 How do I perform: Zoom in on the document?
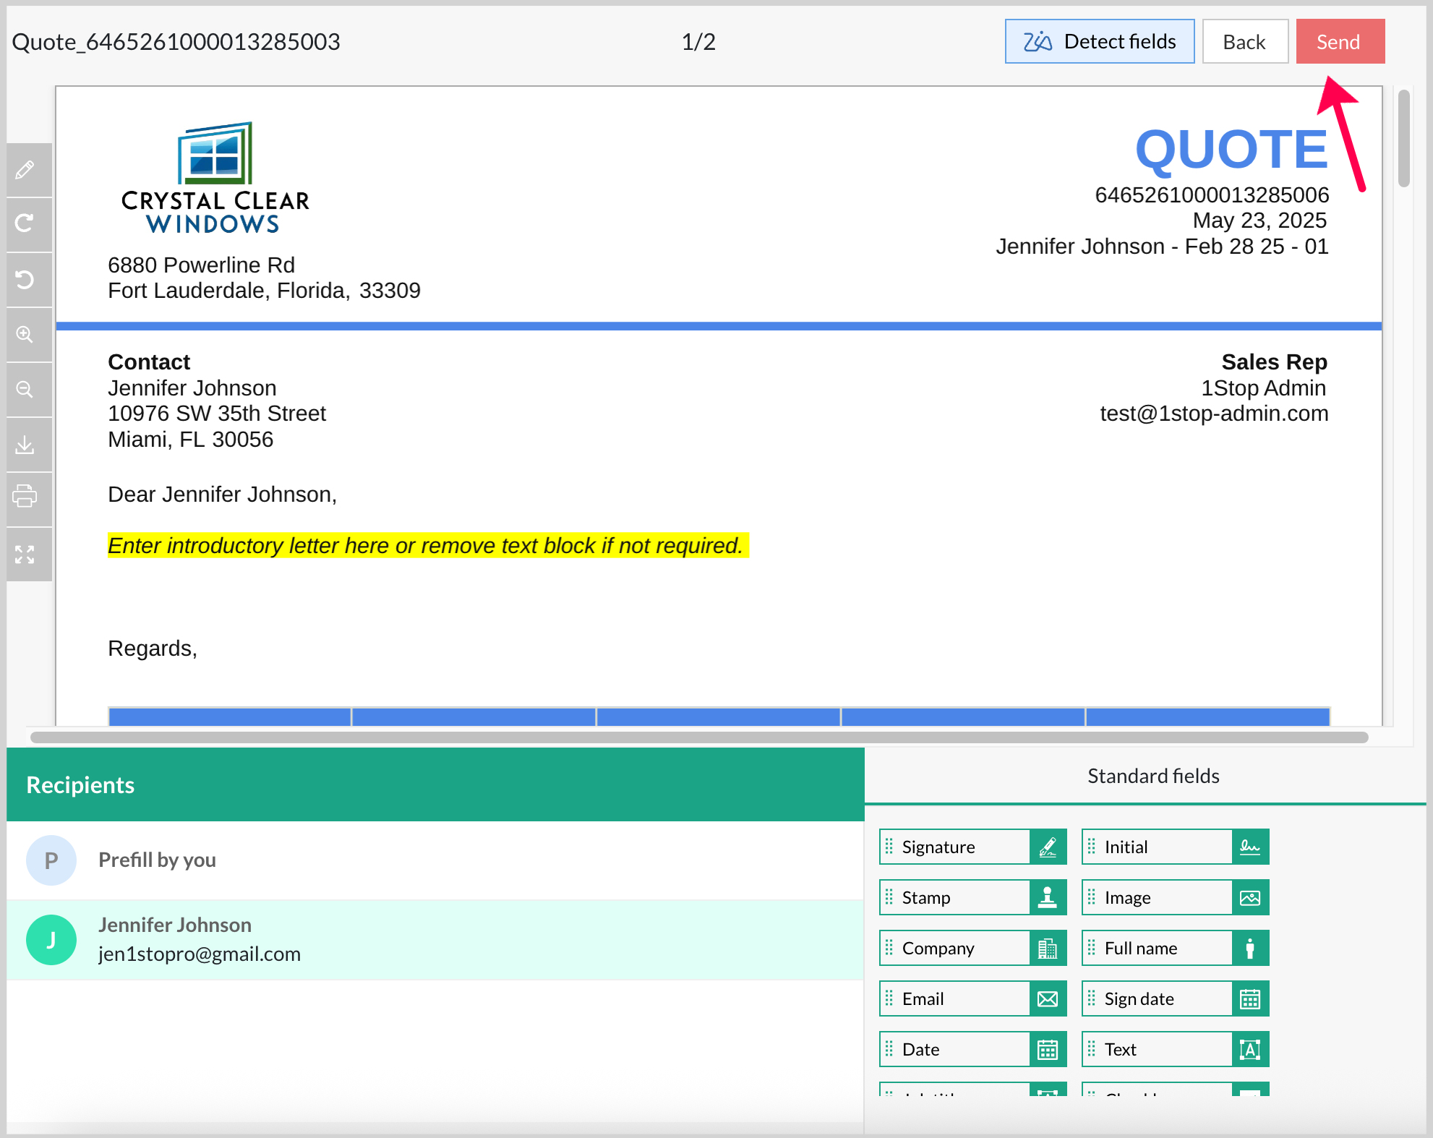pyautogui.click(x=25, y=334)
